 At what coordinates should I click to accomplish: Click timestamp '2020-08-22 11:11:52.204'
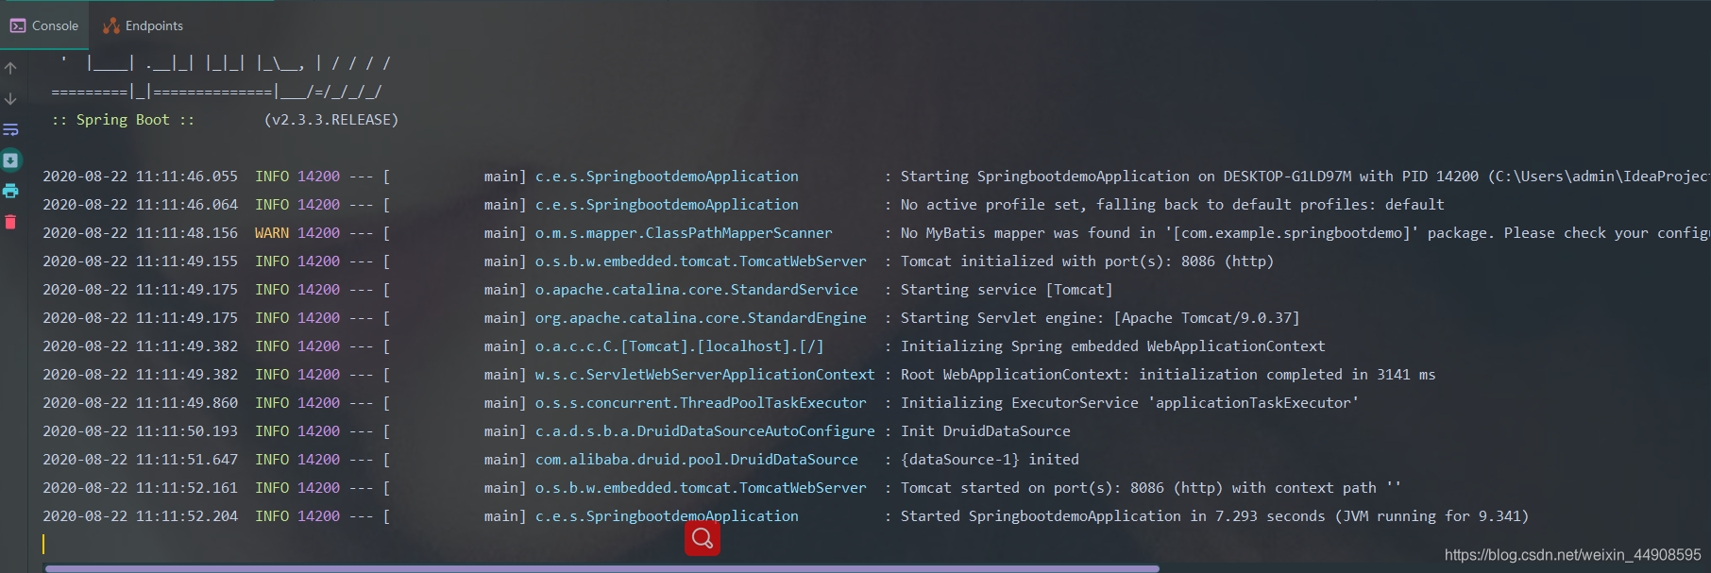(x=140, y=516)
